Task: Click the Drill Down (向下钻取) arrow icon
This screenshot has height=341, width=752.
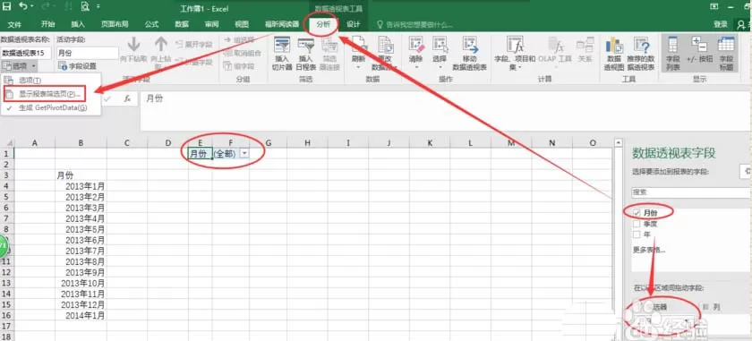Action: [x=133, y=45]
